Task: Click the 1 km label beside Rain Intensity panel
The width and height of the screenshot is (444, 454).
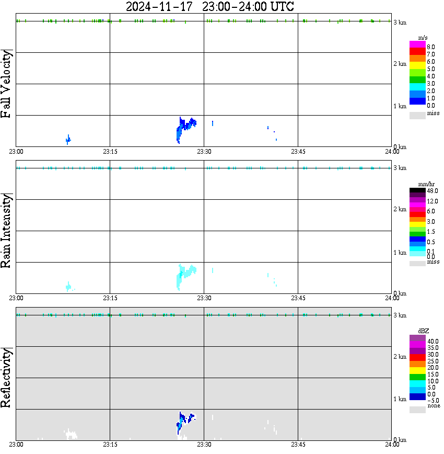Action: click(x=400, y=253)
